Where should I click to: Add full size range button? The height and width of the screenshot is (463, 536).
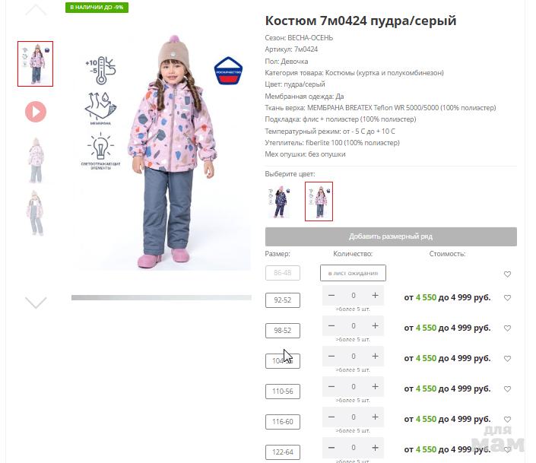pyautogui.click(x=391, y=236)
